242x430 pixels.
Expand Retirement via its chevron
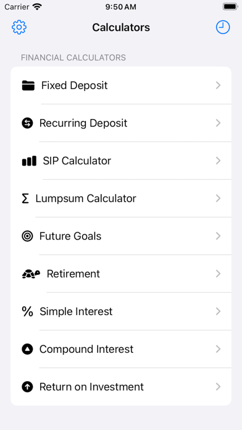(218, 274)
